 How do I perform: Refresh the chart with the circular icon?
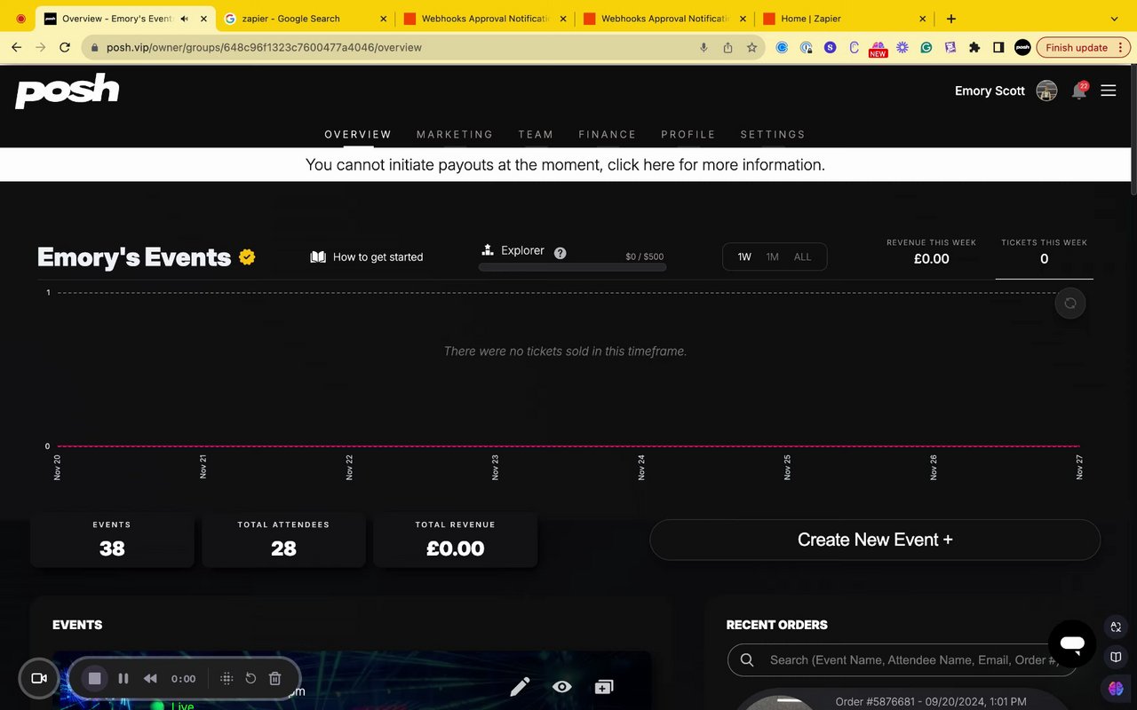coord(1070,304)
